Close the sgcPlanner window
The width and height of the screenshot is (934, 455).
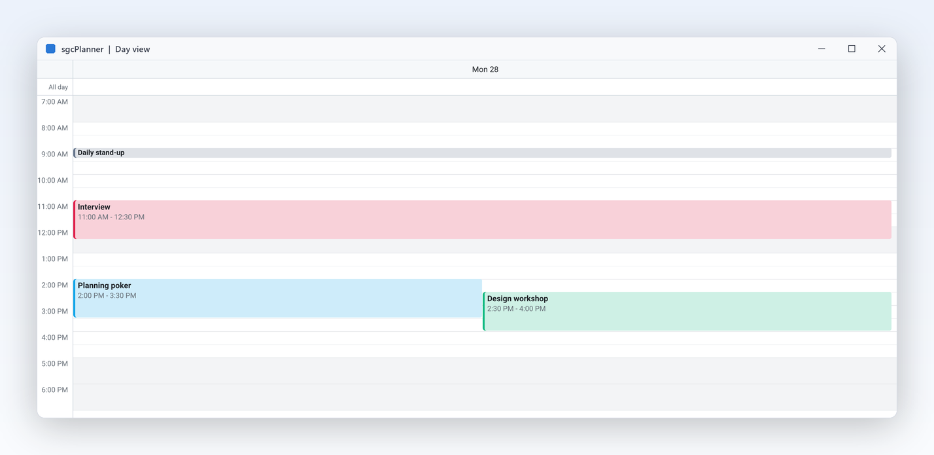882,49
